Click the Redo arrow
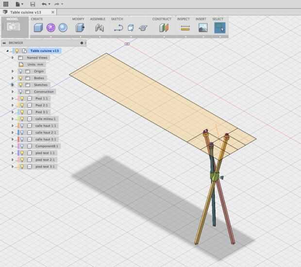Screen dimensions: 301x267 tap(57, 4)
